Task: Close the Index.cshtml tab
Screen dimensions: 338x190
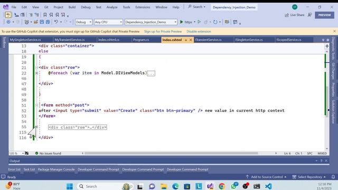Action: [191, 40]
